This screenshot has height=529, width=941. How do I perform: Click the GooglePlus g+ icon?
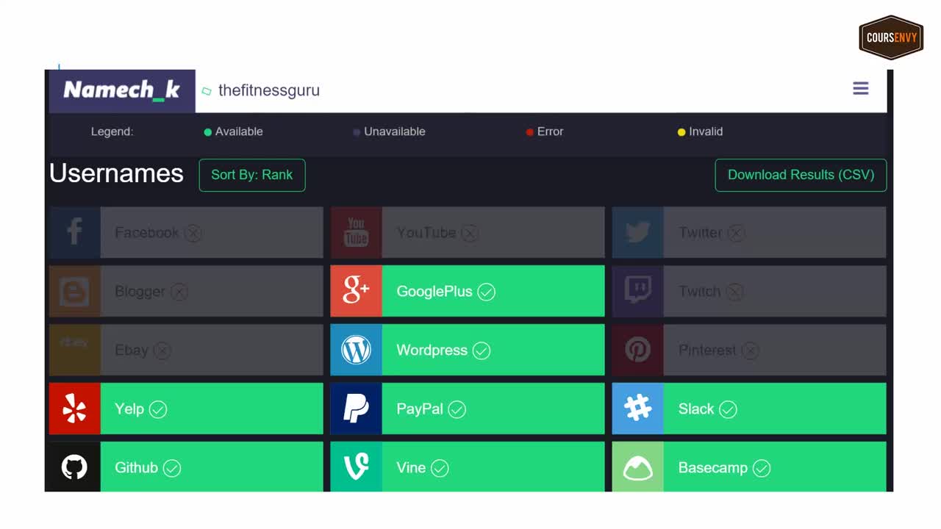point(356,291)
